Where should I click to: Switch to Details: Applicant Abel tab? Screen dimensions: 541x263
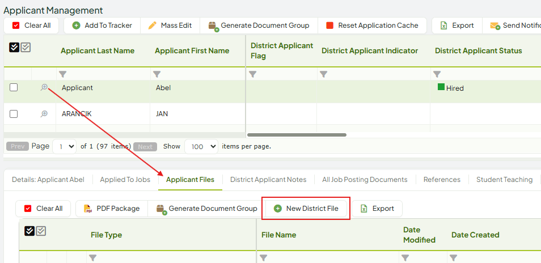point(48,180)
